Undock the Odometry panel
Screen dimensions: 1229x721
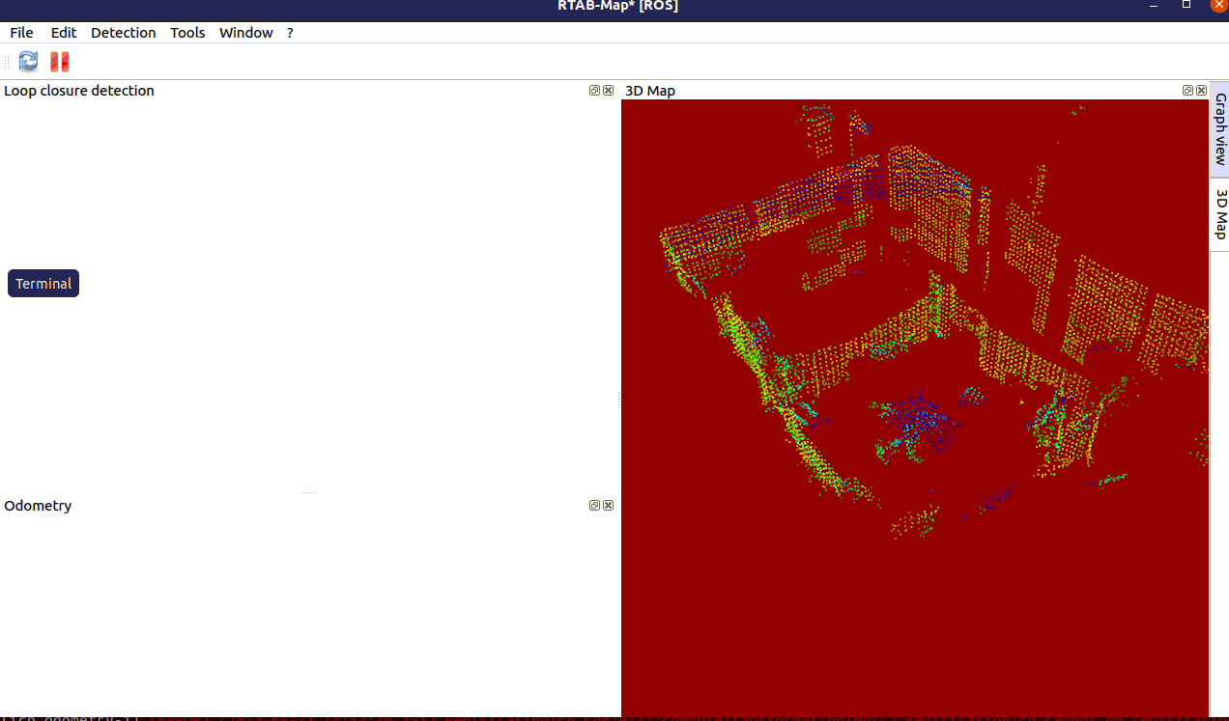593,505
